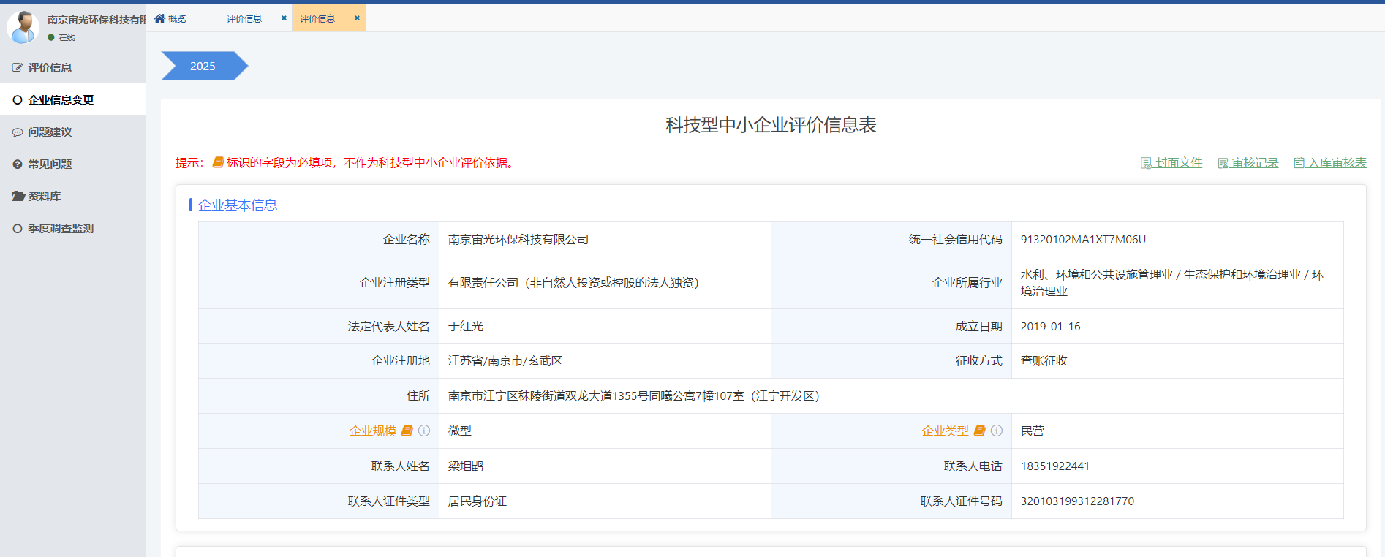Select the 2025 year arrow step
This screenshot has height=557, width=1385.
tap(203, 66)
